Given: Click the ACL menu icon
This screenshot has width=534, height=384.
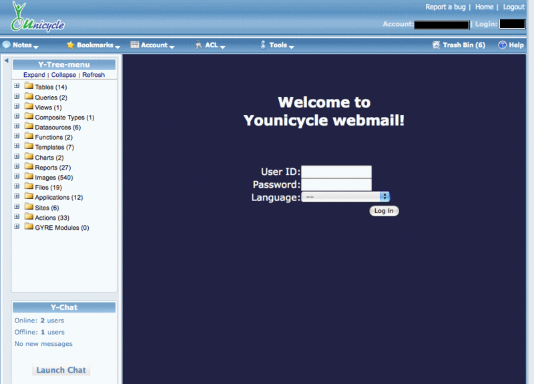Looking at the screenshot, I should (x=199, y=45).
